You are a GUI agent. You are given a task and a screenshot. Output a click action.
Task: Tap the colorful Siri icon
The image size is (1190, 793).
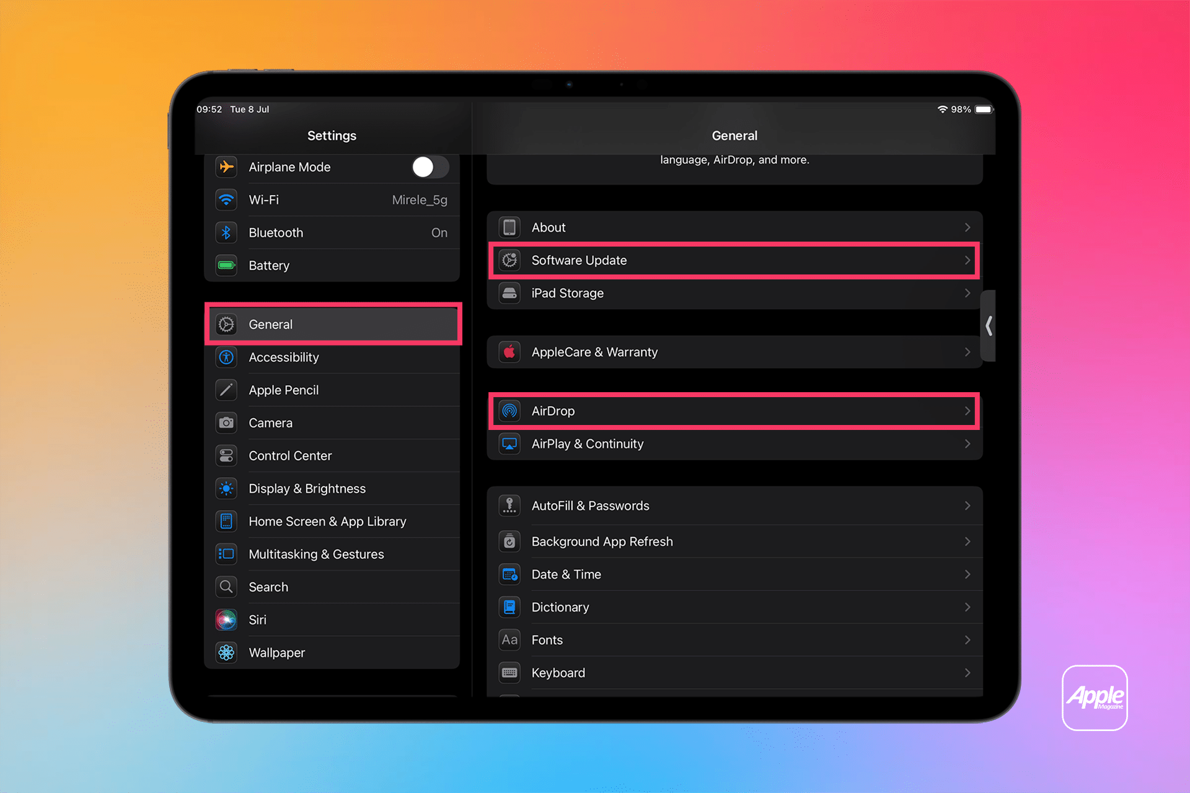(x=226, y=620)
